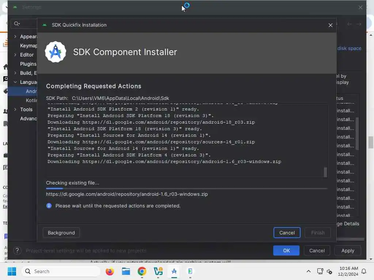Click the Settings search magnifier icon
The width and height of the screenshot is (374, 280).
(x=16, y=24)
